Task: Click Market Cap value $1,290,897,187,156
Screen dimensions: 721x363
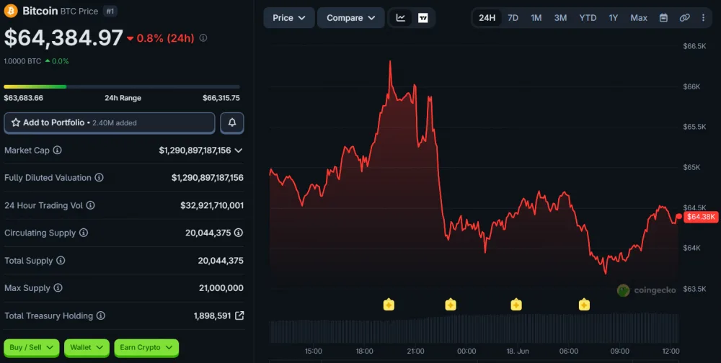Action: click(195, 151)
